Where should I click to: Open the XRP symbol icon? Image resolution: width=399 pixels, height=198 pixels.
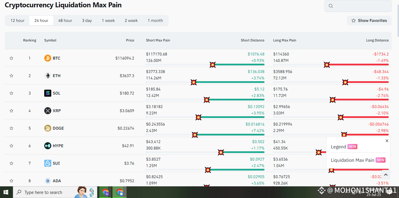[47, 111]
